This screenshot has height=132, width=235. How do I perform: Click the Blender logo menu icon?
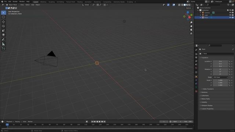[x=2, y=1]
